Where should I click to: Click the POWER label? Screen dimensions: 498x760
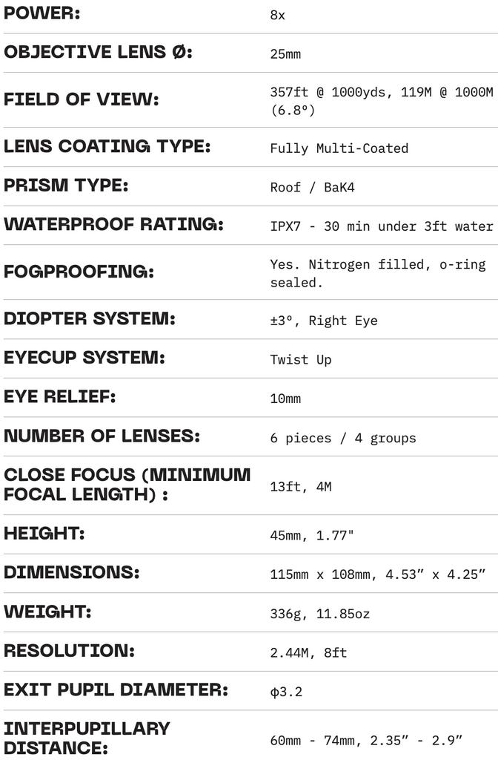[42, 14]
